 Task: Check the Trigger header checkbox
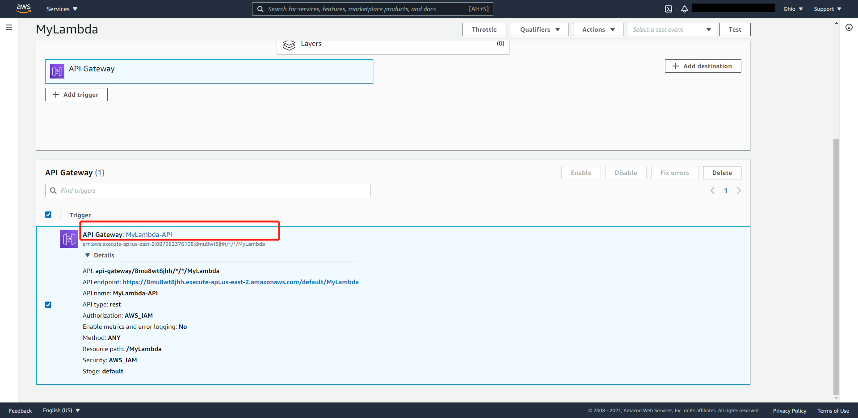[x=48, y=215]
